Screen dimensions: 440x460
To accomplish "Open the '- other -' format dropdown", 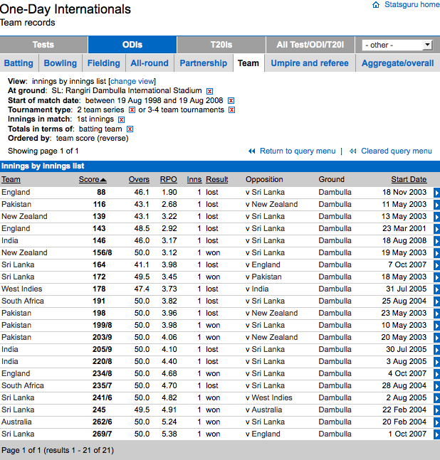I will (x=397, y=46).
